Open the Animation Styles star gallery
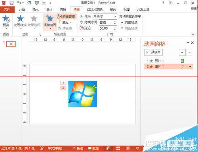Viewport: 198px width, 152px height. 20,18
